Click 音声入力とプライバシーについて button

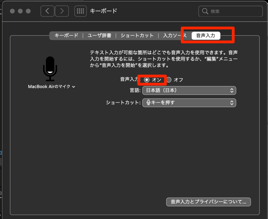click(x=208, y=202)
